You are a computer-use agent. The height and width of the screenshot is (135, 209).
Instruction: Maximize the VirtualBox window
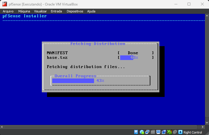(189, 4)
